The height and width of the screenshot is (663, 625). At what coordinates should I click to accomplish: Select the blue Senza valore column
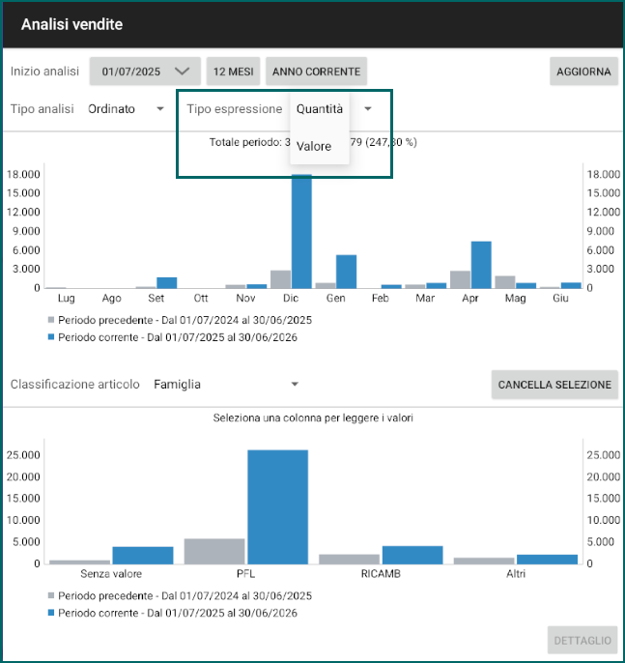pos(143,556)
